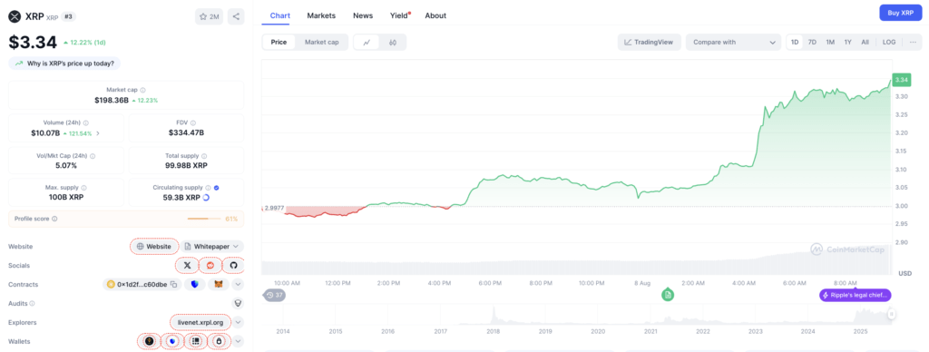
Task: Open Profile score info icon
Action: click(x=54, y=219)
